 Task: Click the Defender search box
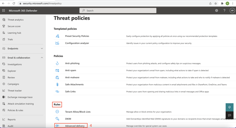[x=118, y=11]
